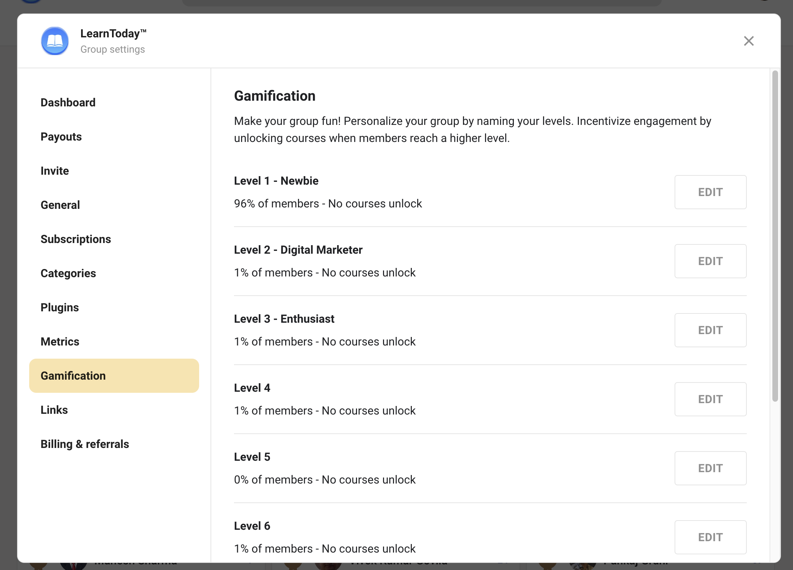Select Invite in the sidebar
Screen dimensions: 793x570
tap(55, 171)
